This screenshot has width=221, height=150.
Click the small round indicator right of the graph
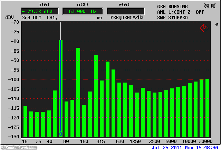217,24
